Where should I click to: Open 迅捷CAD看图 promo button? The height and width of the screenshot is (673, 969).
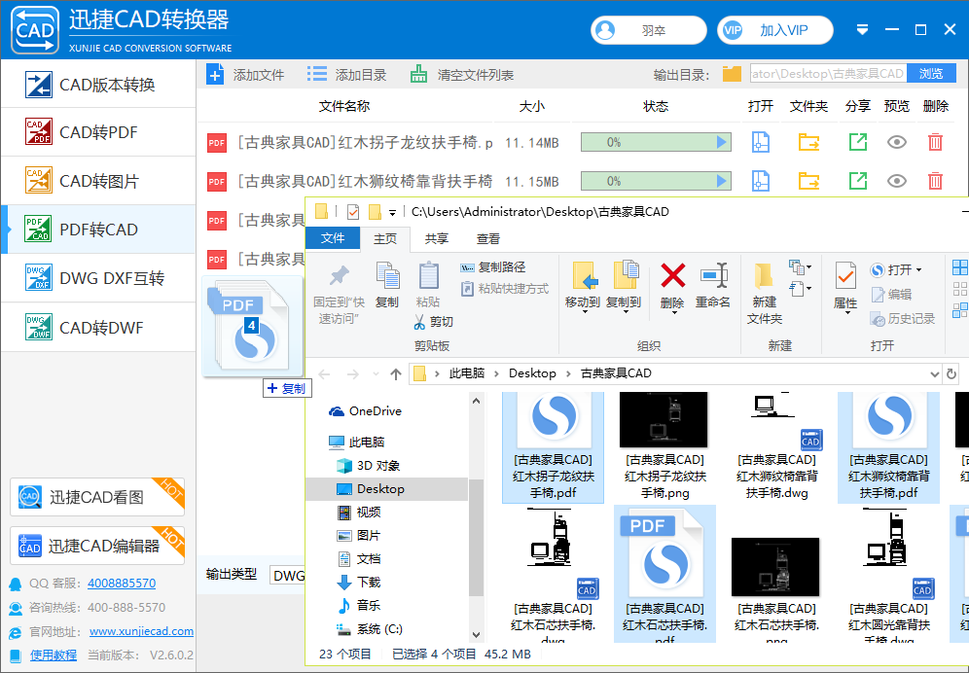point(97,497)
